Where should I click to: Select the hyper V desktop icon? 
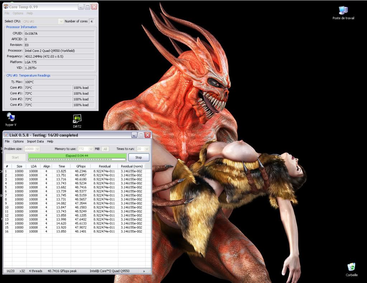pyautogui.click(x=11, y=117)
